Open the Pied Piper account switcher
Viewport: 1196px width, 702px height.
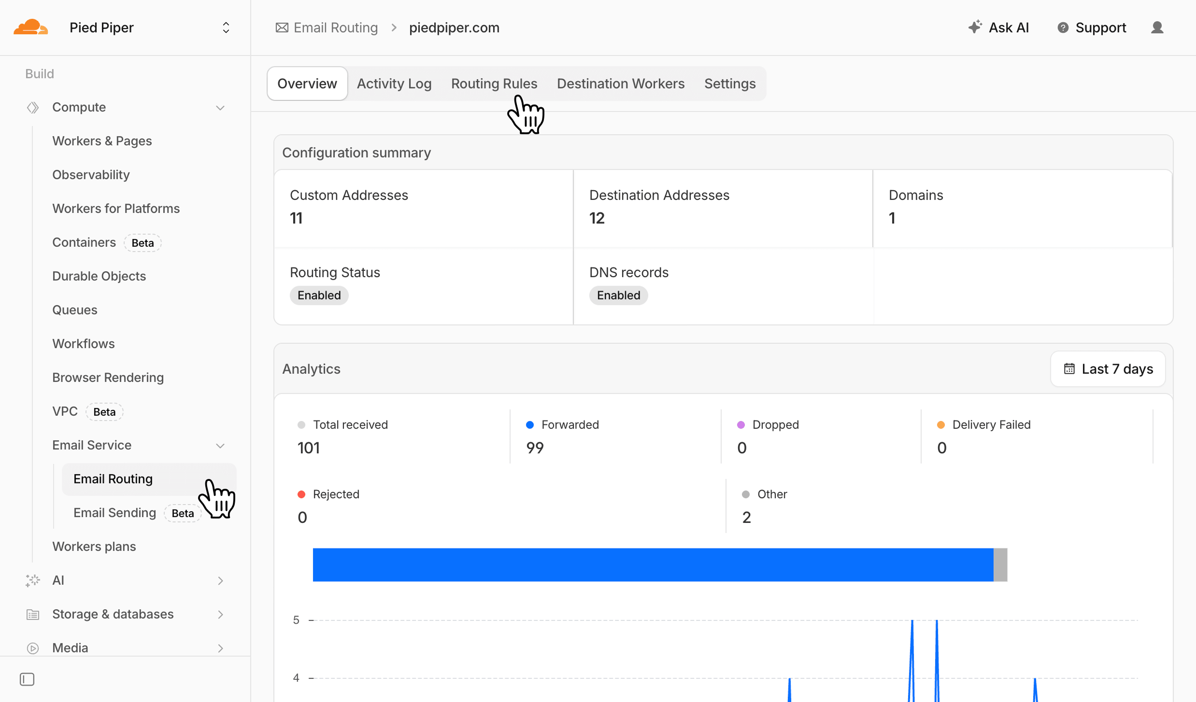pyautogui.click(x=226, y=27)
